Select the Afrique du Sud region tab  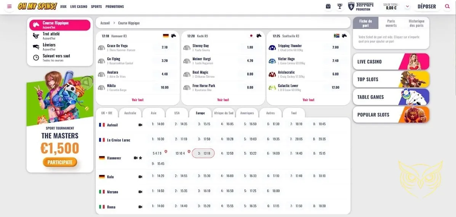coord(224,113)
